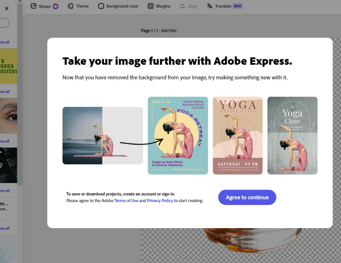Click the Background color swatch icon
The height and width of the screenshot is (263, 341).
pyautogui.click(x=101, y=6)
